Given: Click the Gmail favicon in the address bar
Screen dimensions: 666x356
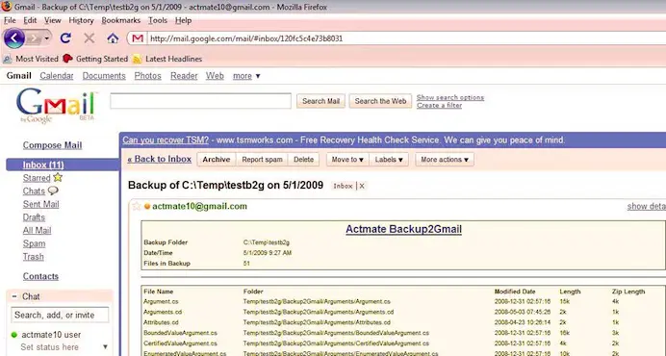Looking at the screenshot, I should [138, 38].
